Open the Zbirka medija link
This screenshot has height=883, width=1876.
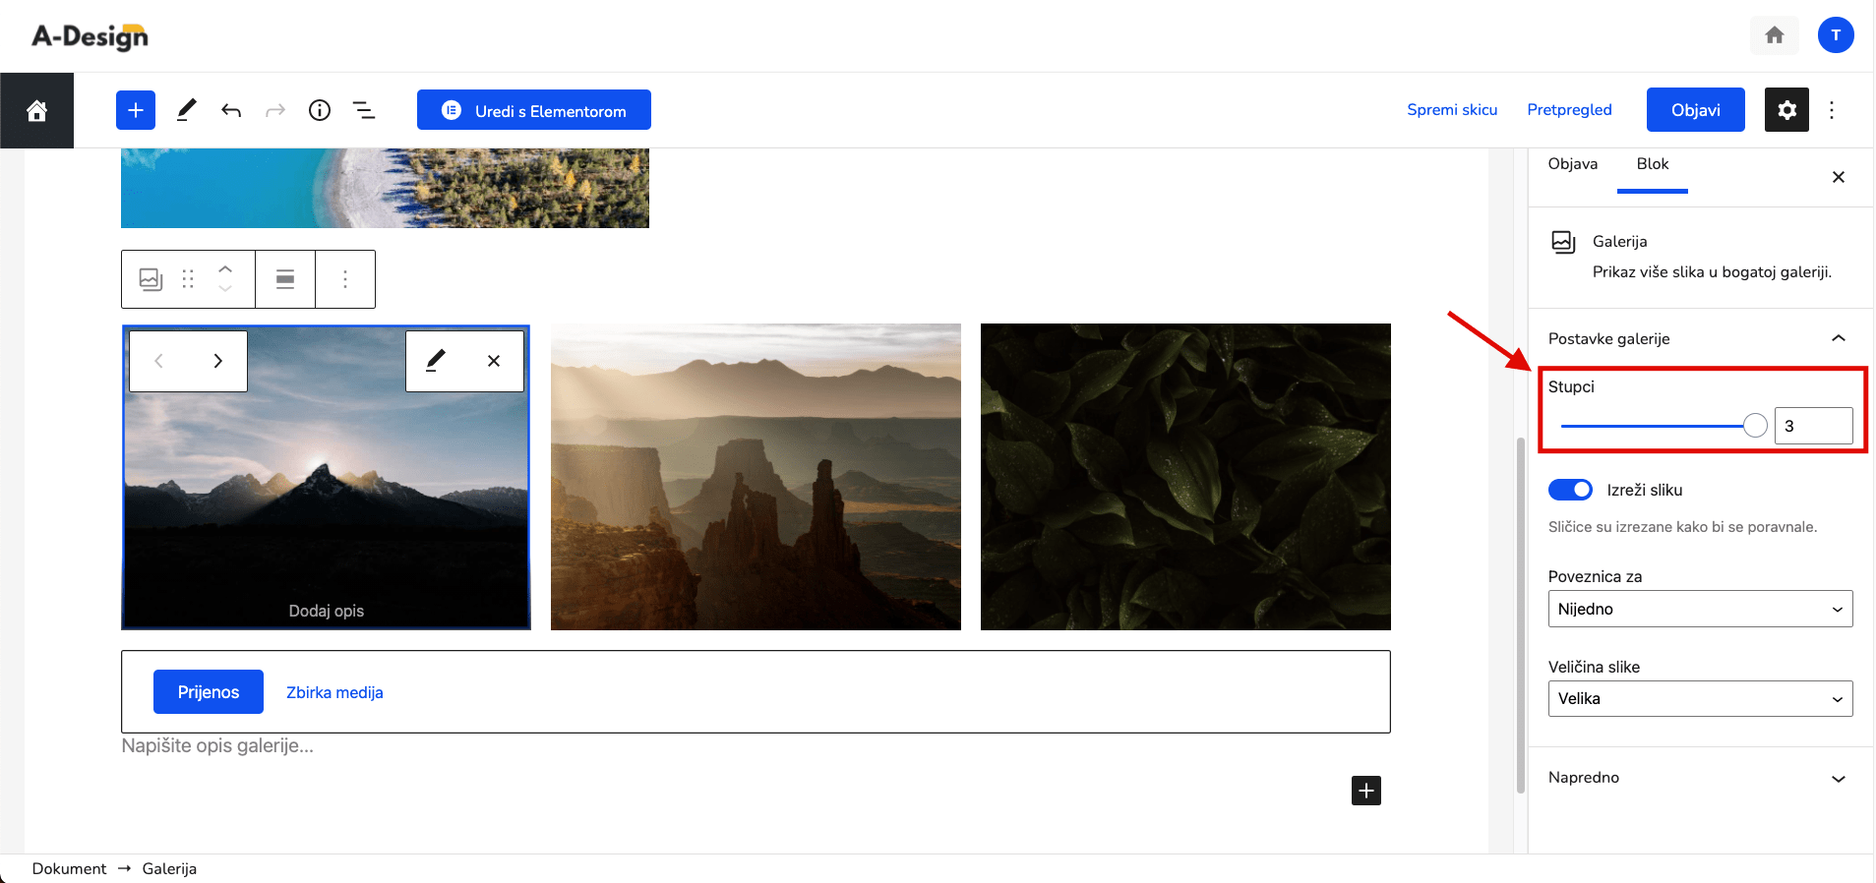click(334, 692)
